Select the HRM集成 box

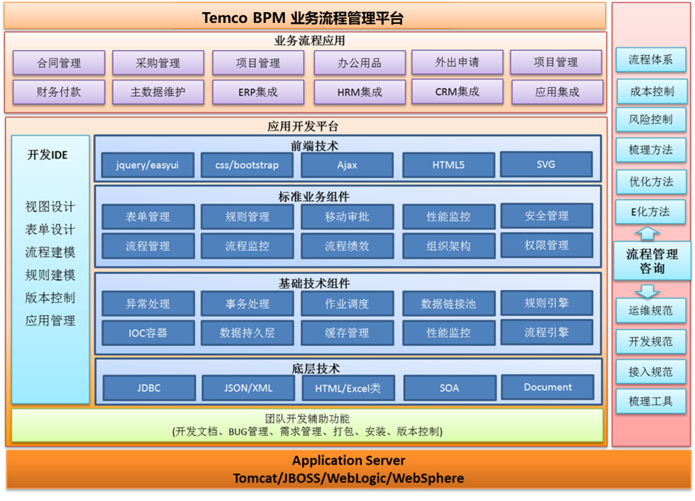point(360,92)
